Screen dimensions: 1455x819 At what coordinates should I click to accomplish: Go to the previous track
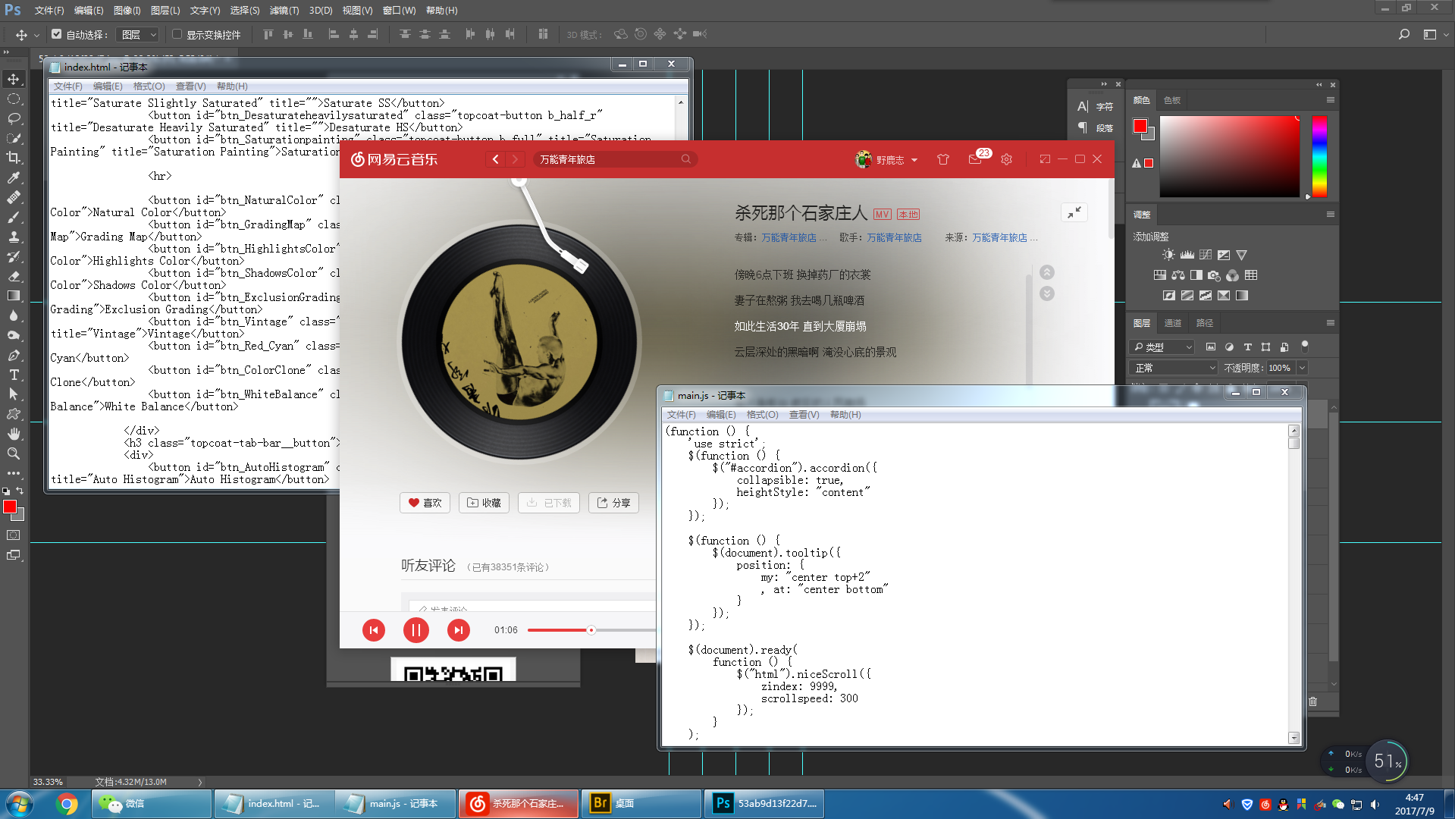[x=374, y=630]
